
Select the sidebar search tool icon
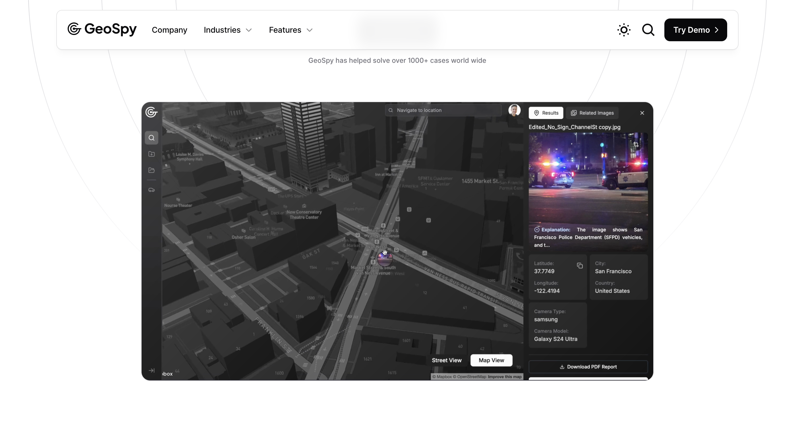(152, 138)
